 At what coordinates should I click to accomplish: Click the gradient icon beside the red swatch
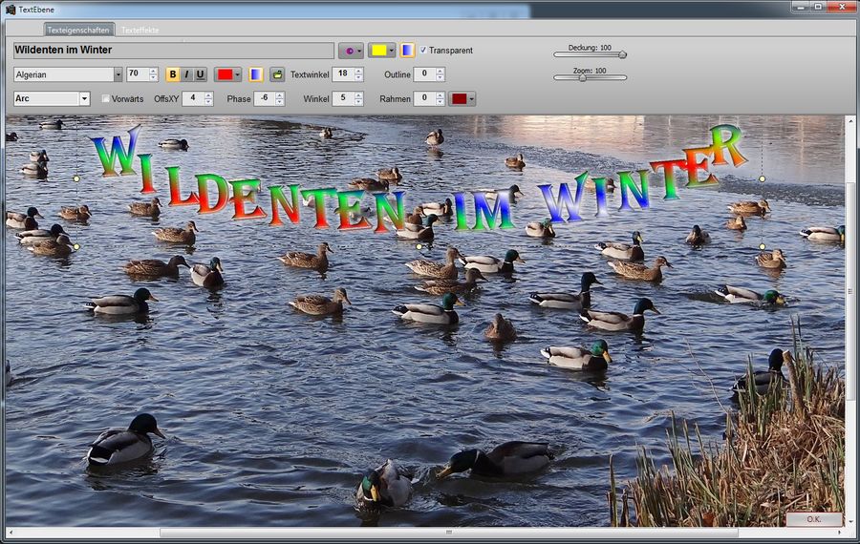pos(256,74)
